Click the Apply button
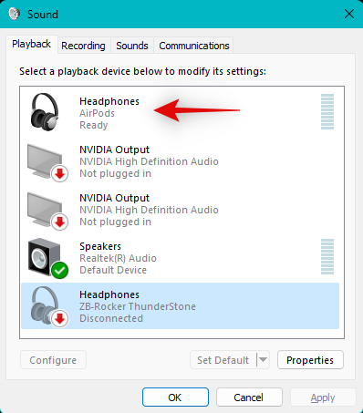 click(323, 398)
